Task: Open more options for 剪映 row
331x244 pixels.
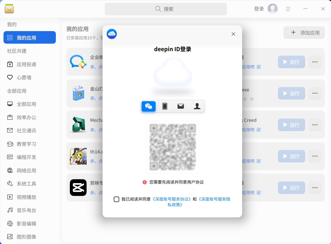Action: click(315, 188)
